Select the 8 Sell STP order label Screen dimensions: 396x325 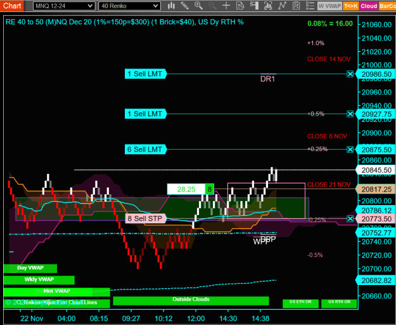click(x=146, y=218)
